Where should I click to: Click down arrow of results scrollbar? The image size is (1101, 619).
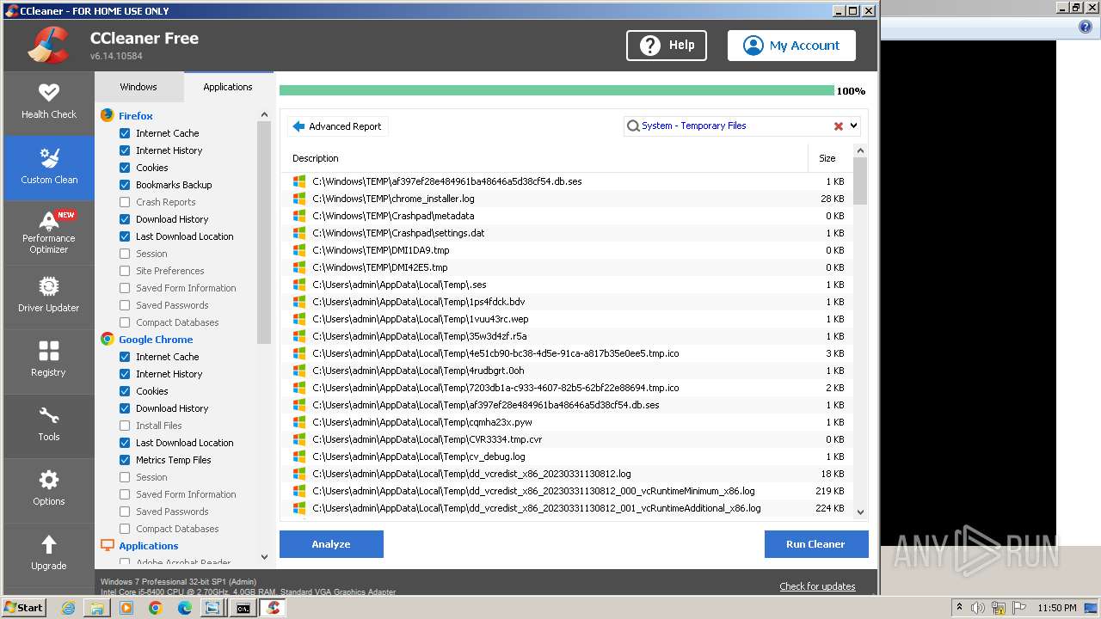point(860,512)
